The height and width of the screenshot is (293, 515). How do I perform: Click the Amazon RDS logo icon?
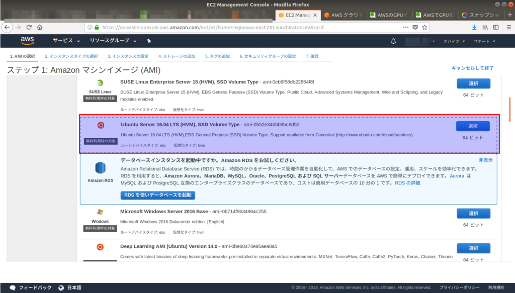click(100, 168)
